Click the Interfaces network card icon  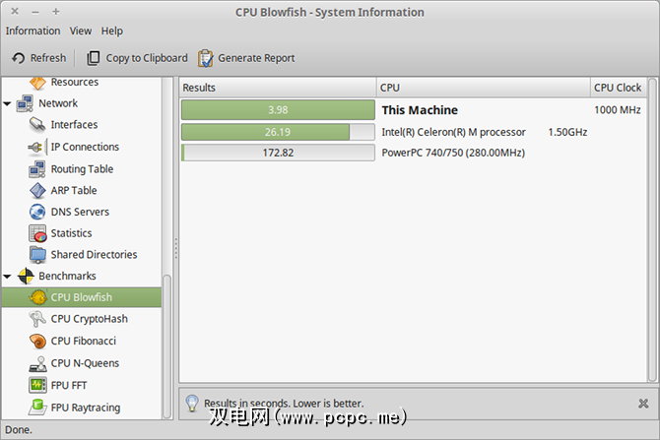pyautogui.click(x=37, y=124)
